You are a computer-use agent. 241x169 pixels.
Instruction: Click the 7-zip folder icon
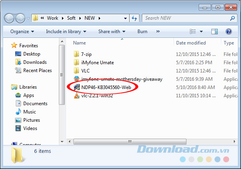point(76,54)
